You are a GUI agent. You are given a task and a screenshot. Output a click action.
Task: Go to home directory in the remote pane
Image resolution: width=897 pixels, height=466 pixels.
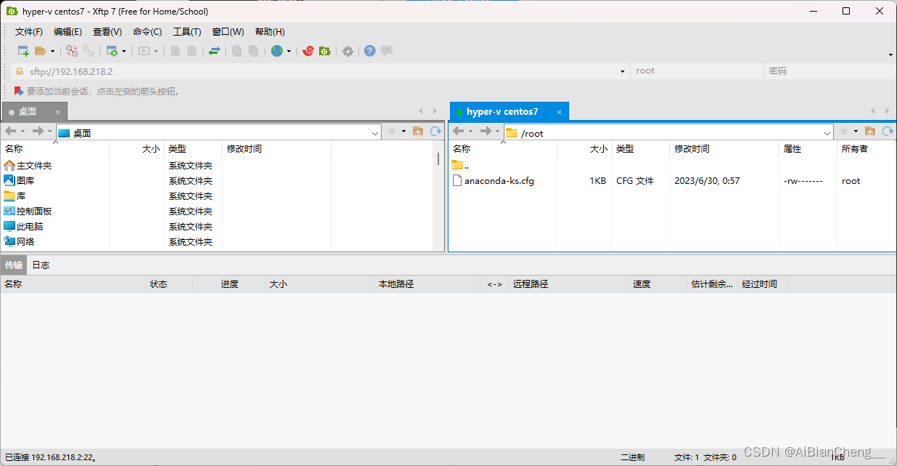click(872, 132)
